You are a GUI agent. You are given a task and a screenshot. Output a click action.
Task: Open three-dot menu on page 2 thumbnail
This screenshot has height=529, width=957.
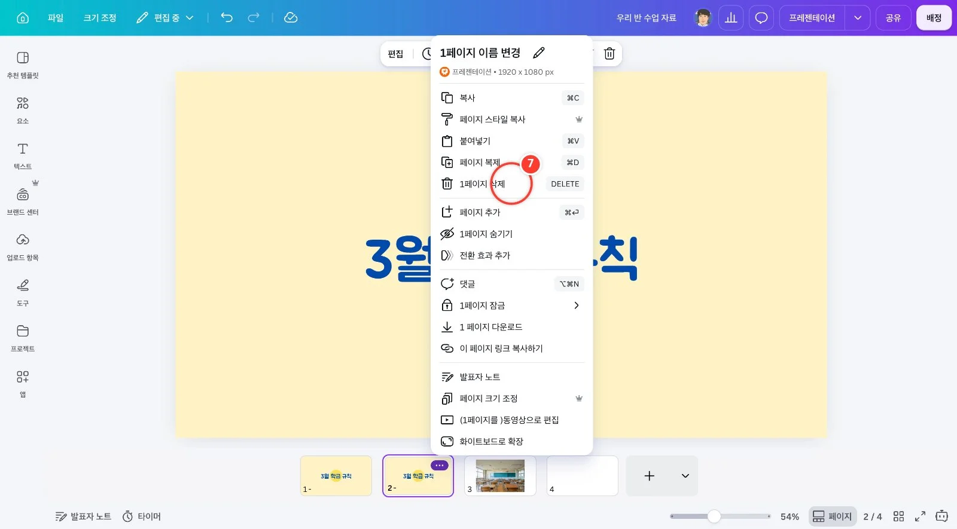pyautogui.click(x=440, y=465)
